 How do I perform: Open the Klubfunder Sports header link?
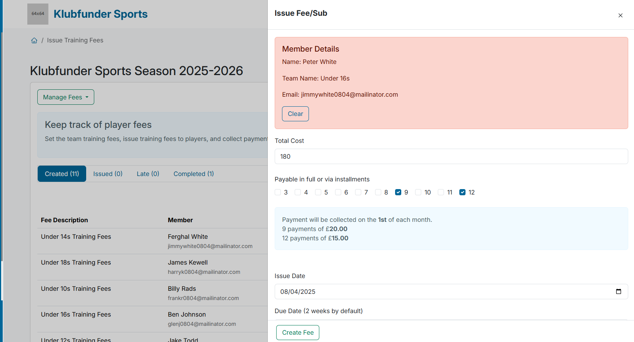(100, 14)
